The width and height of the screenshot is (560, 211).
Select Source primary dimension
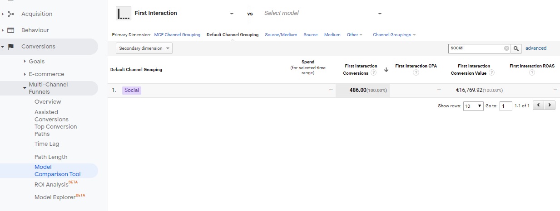tap(311, 34)
